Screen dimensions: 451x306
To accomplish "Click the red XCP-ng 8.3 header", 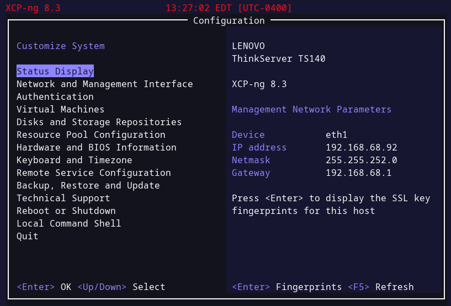I will pos(33,8).
